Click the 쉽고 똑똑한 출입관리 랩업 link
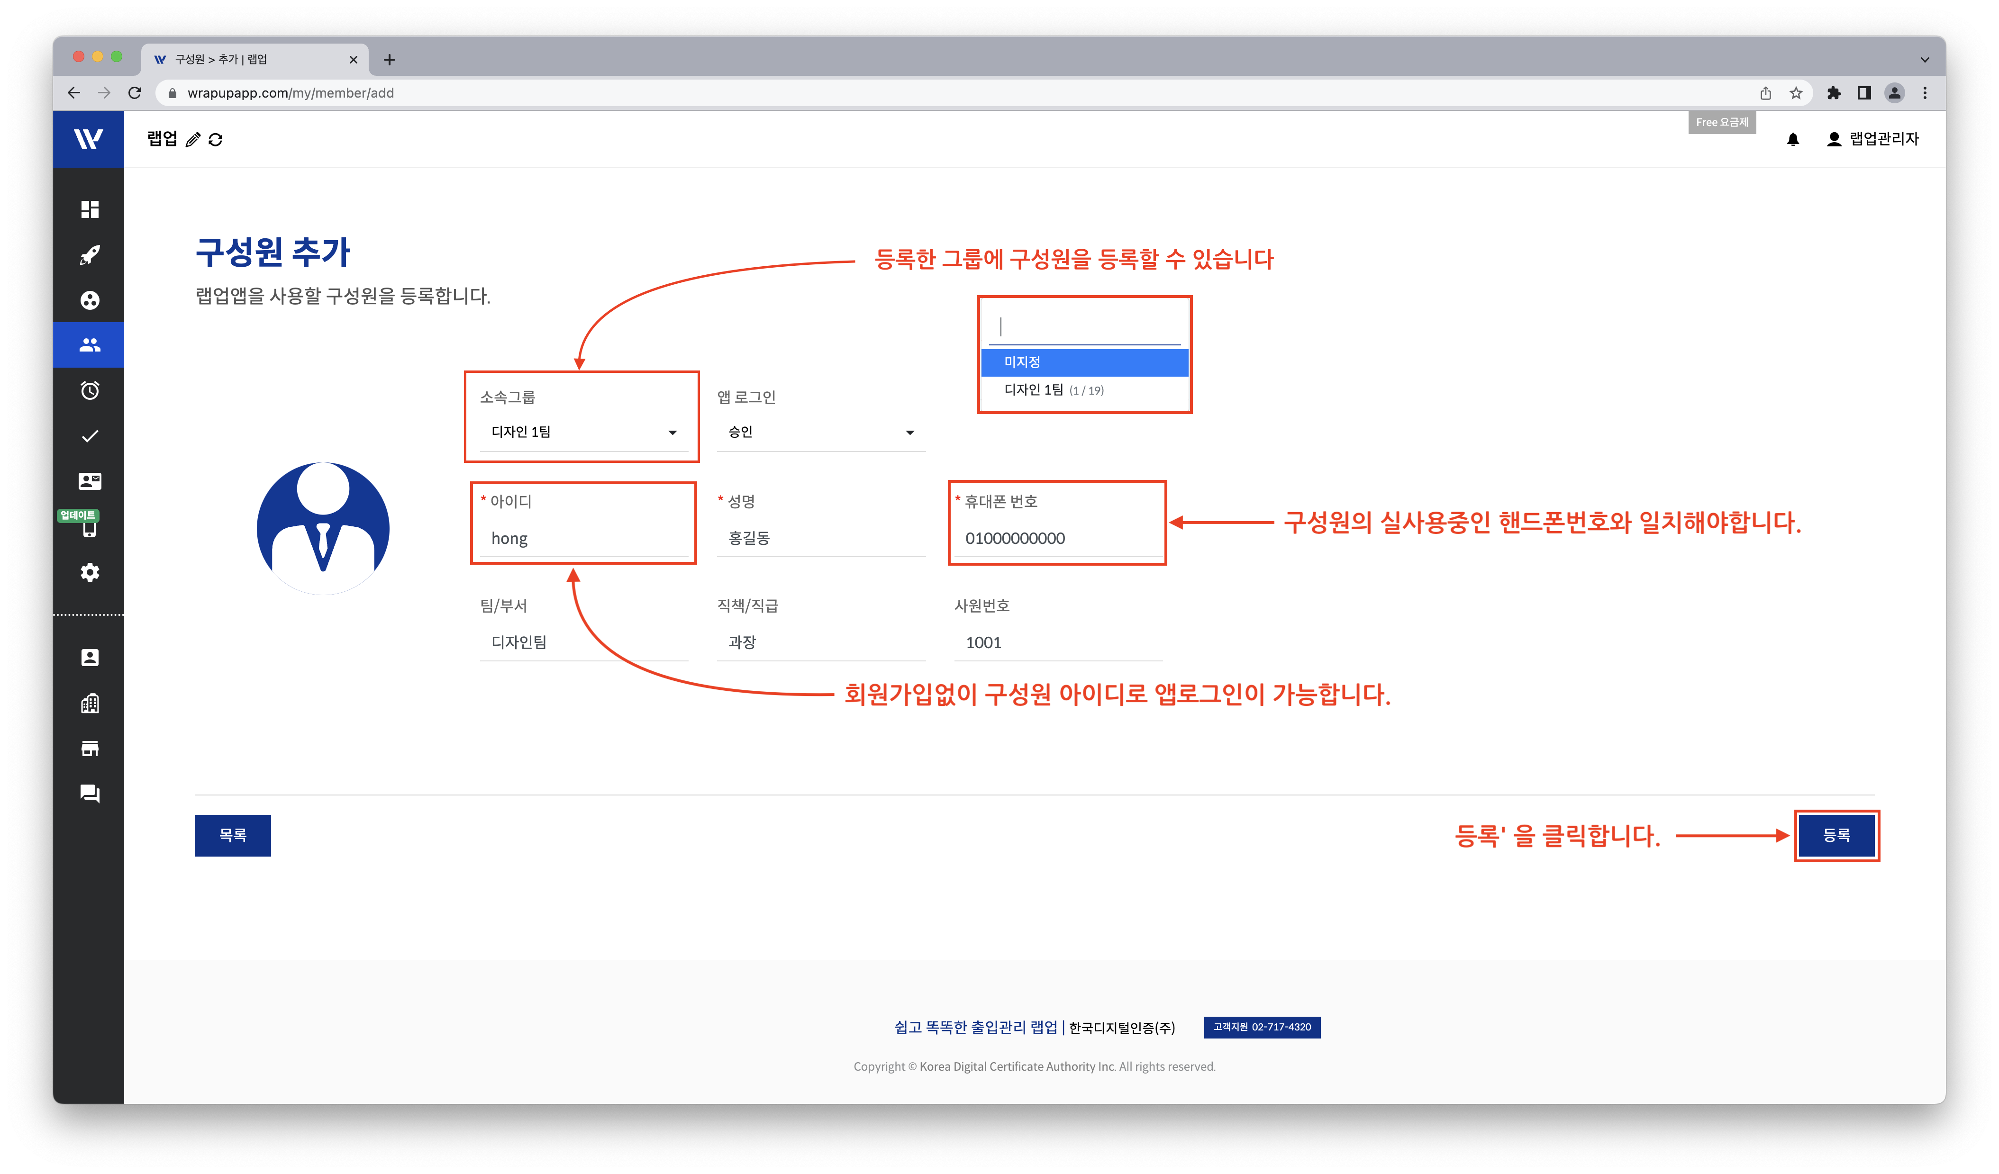This screenshot has height=1174, width=1999. (x=976, y=1027)
